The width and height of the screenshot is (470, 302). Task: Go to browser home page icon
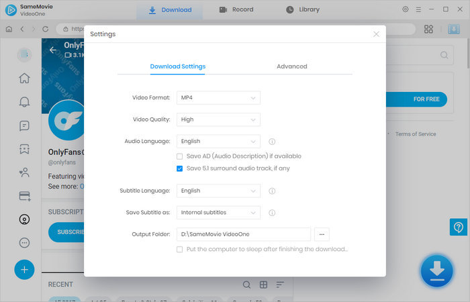point(9,29)
